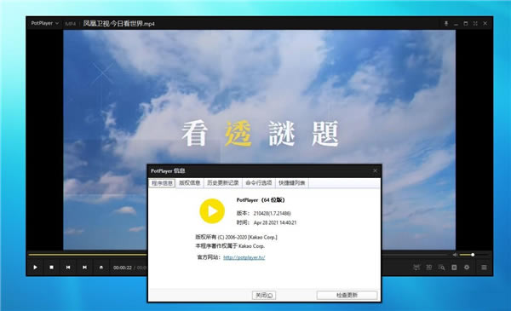Minimize the PotPlayer window
Image resolution: width=511 pixels, height=311 pixels.
[456, 24]
